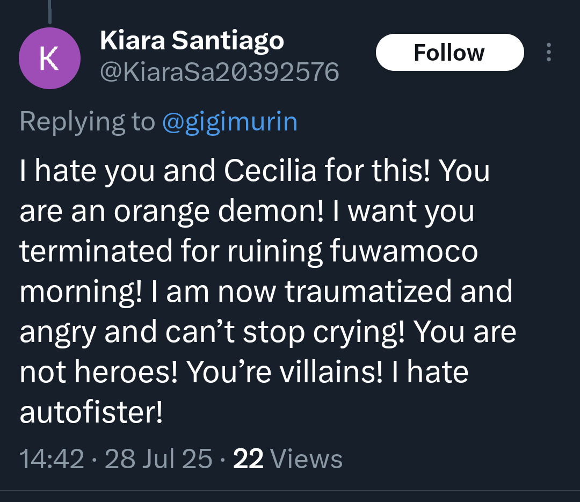580x502 pixels.
Task: Follow Kiara Santiago
Action: 449,53
